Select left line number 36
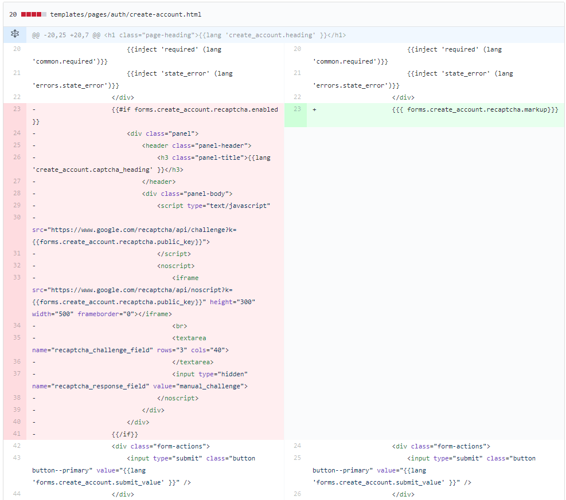 click(17, 361)
